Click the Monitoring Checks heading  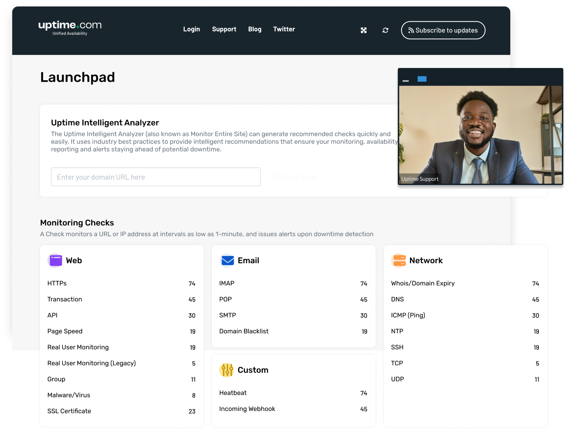(x=77, y=223)
